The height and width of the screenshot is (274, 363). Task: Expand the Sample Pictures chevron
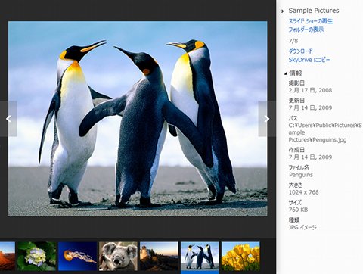283,11
